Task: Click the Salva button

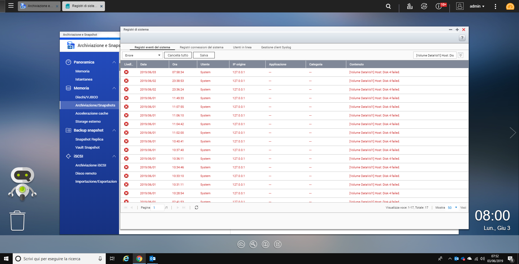Action: pyautogui.click(x=204, y=55)
